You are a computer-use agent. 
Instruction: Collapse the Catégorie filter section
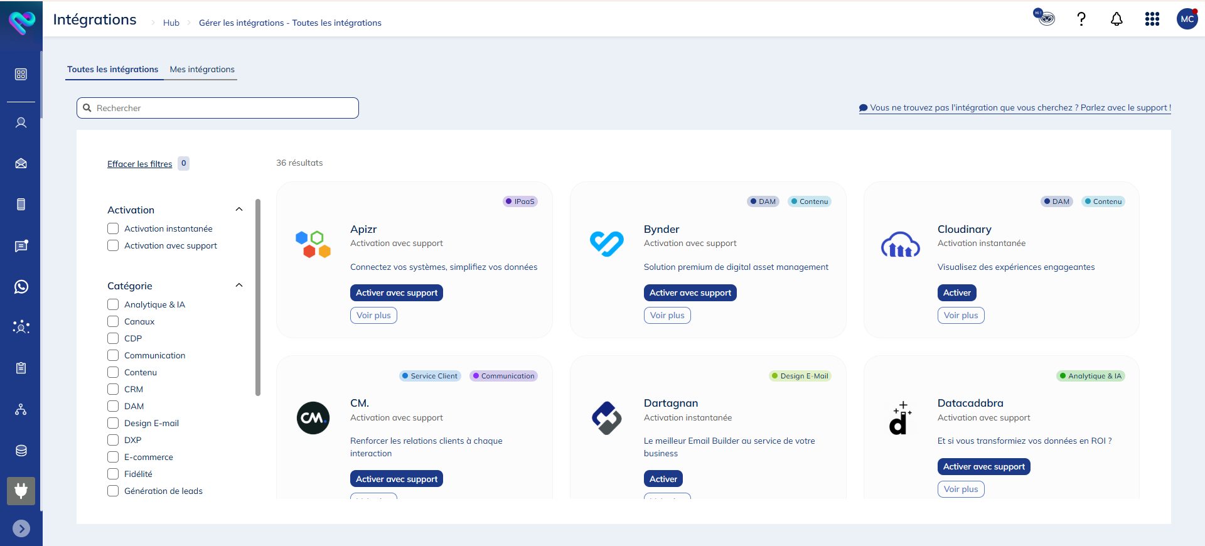[239, 286]
